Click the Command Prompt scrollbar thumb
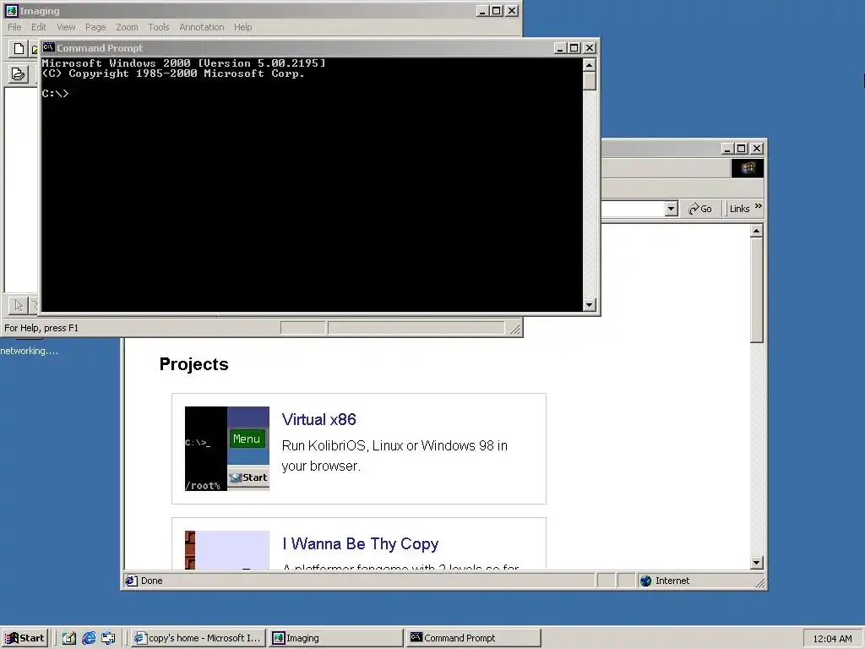 tap(589, 80)
